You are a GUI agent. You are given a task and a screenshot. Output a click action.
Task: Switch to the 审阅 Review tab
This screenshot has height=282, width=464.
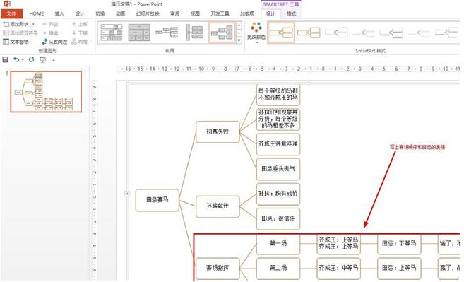175,13
